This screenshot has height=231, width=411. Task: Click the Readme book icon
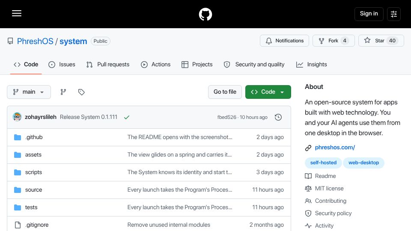(308, 176)
